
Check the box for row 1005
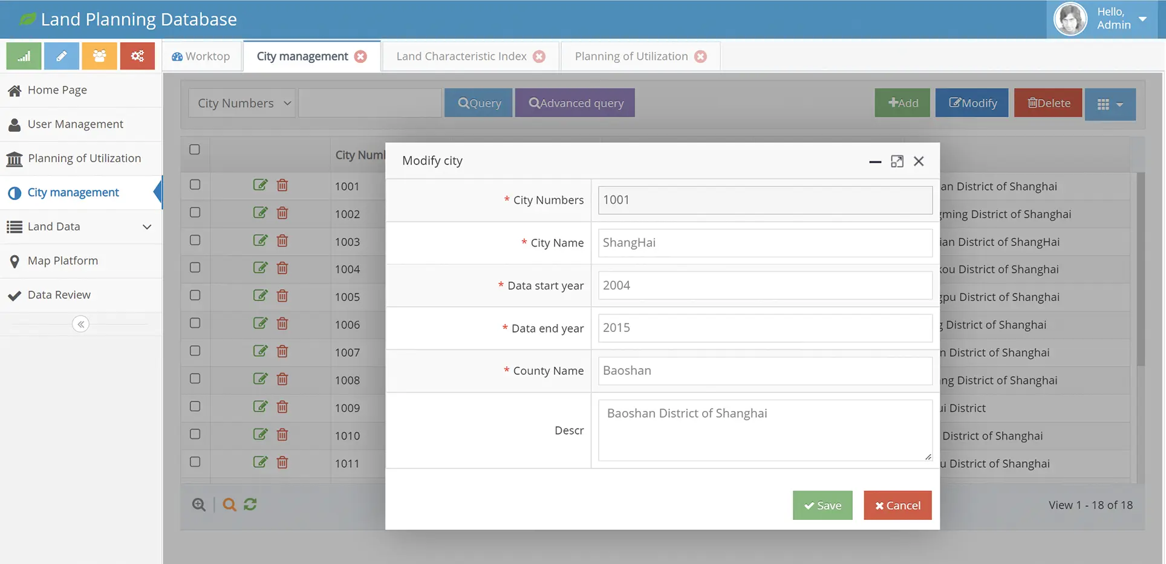coord(195,296)
